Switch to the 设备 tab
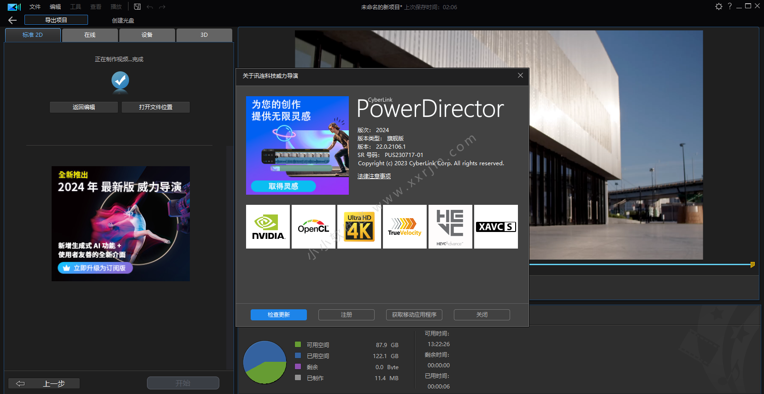This screenshot has width=764, height=394. (x=147, y=35)
